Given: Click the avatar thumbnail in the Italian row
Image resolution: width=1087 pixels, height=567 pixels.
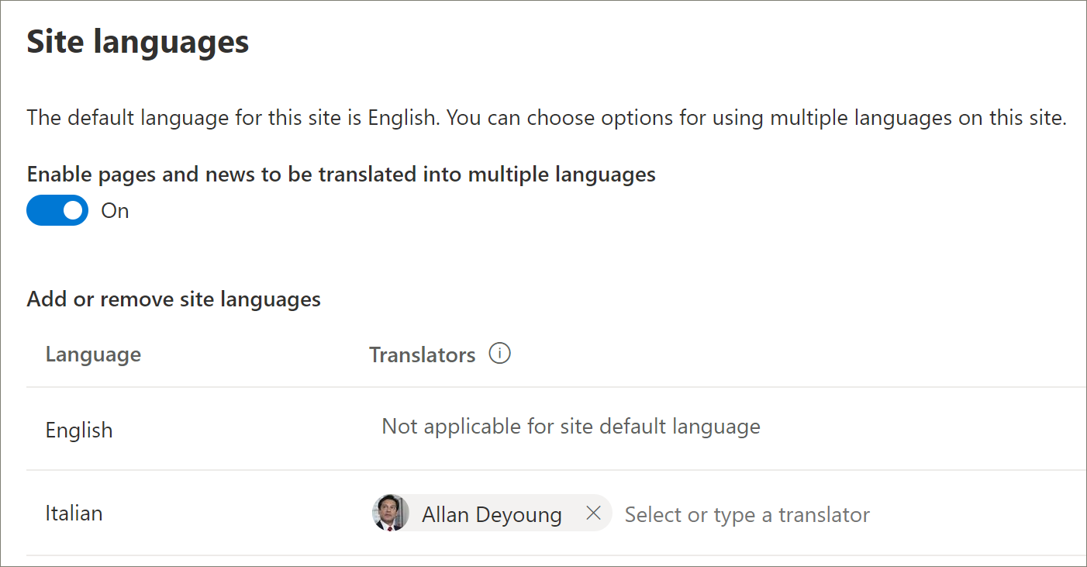Looking at the screenshot, I should 391,513.
